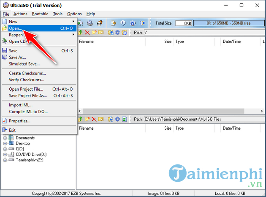The width and height of the screenshot is (266, 197).
Task: Expand the Documents tree node
Action: click(5, 138)
